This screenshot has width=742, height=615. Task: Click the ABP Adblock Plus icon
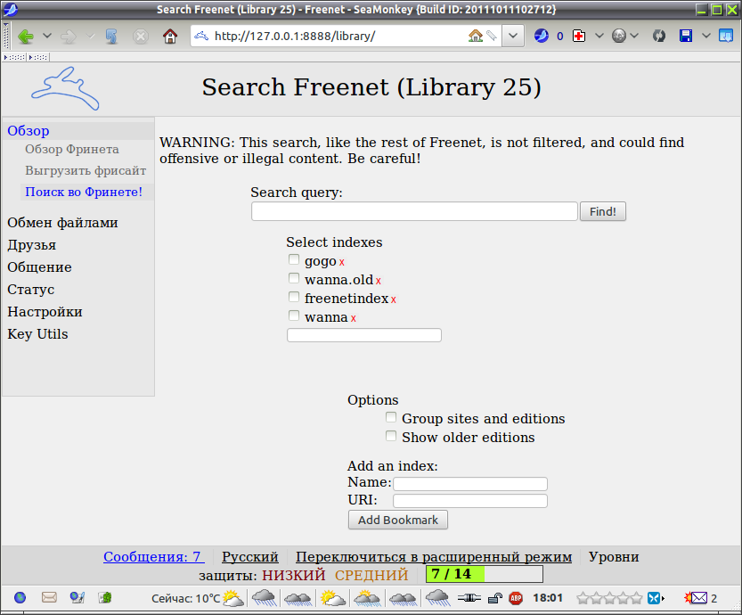pyautogui.click(x=516, y=598)
